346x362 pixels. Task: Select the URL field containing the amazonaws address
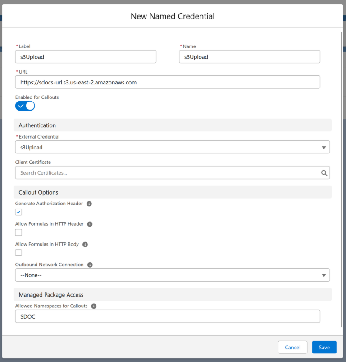click(168, 82)
